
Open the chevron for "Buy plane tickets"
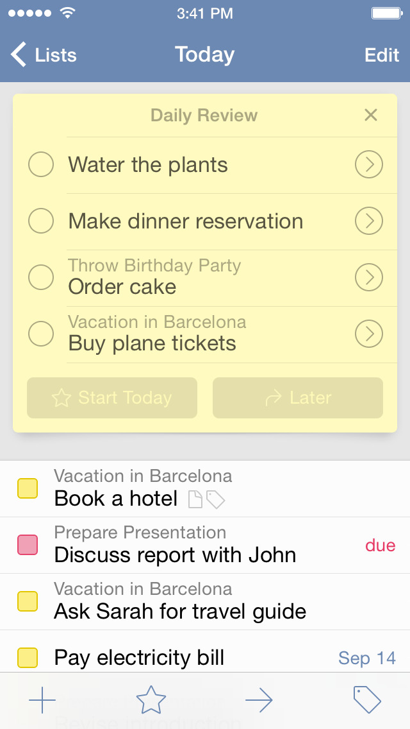click(368, 334)
